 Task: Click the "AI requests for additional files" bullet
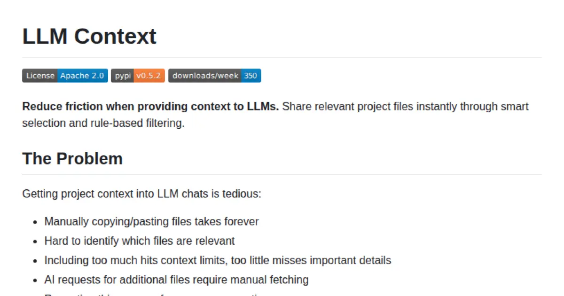176,280
